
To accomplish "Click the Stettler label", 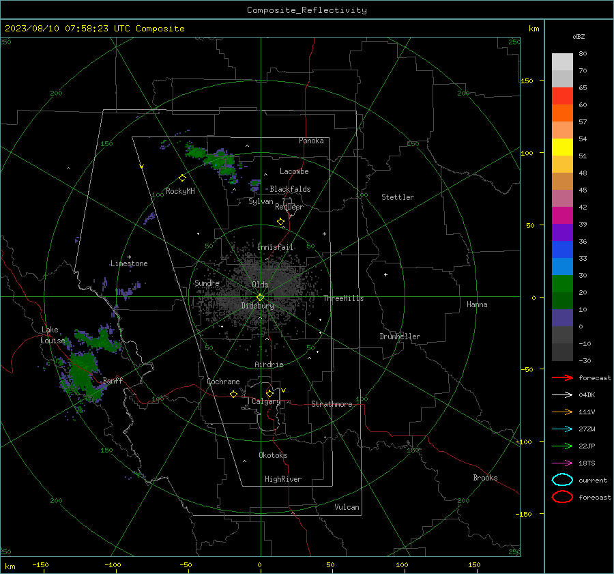I will [x=398, y=197].
